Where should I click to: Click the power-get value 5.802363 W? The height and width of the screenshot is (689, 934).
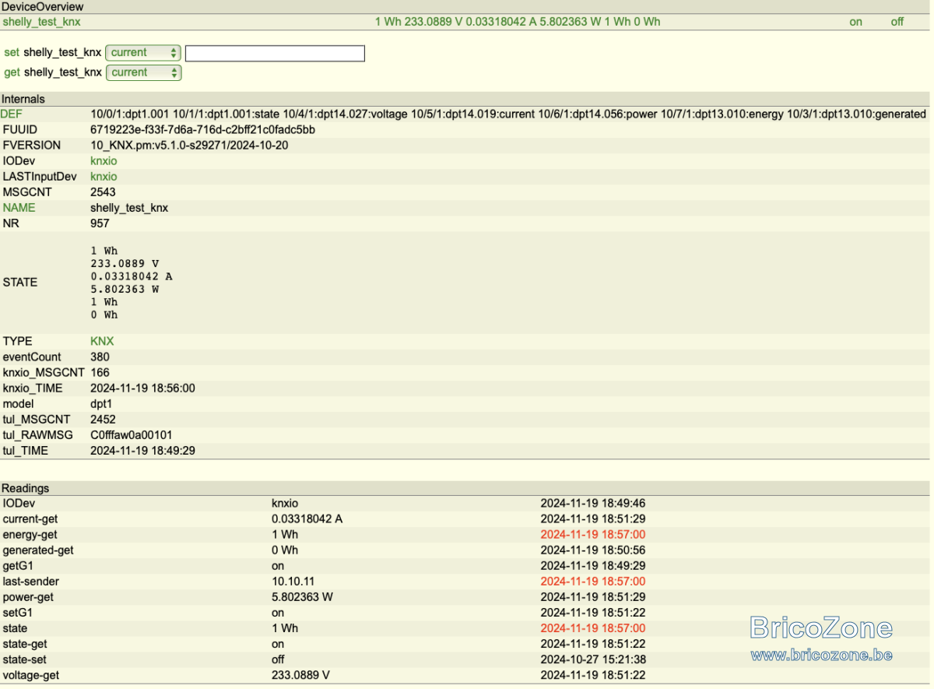pyautogui.click(x=302, y=596)
